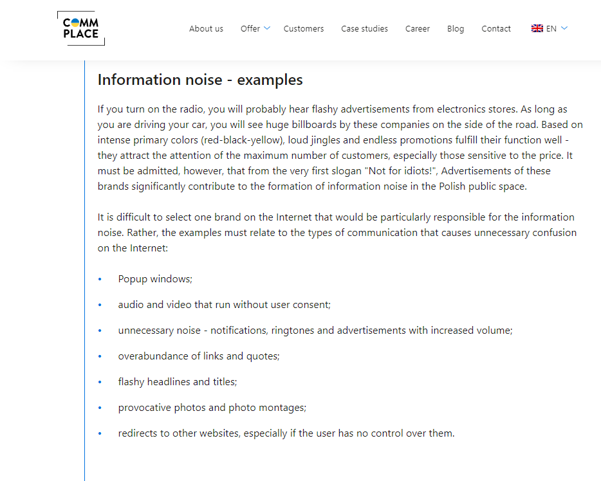The image size is (601, 481).
Task: Click the 'audio and video' list item
Action: tap(224, 304)
